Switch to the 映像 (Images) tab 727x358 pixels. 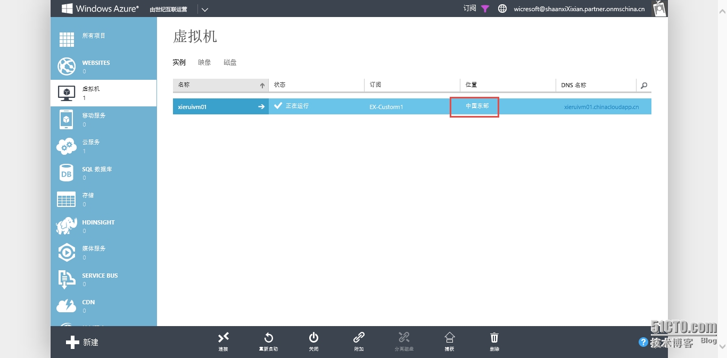click(x=204, y=62)
